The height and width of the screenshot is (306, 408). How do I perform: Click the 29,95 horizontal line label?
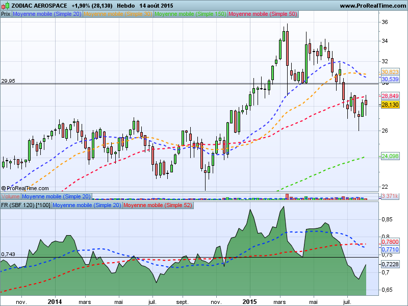click(8, 81)
